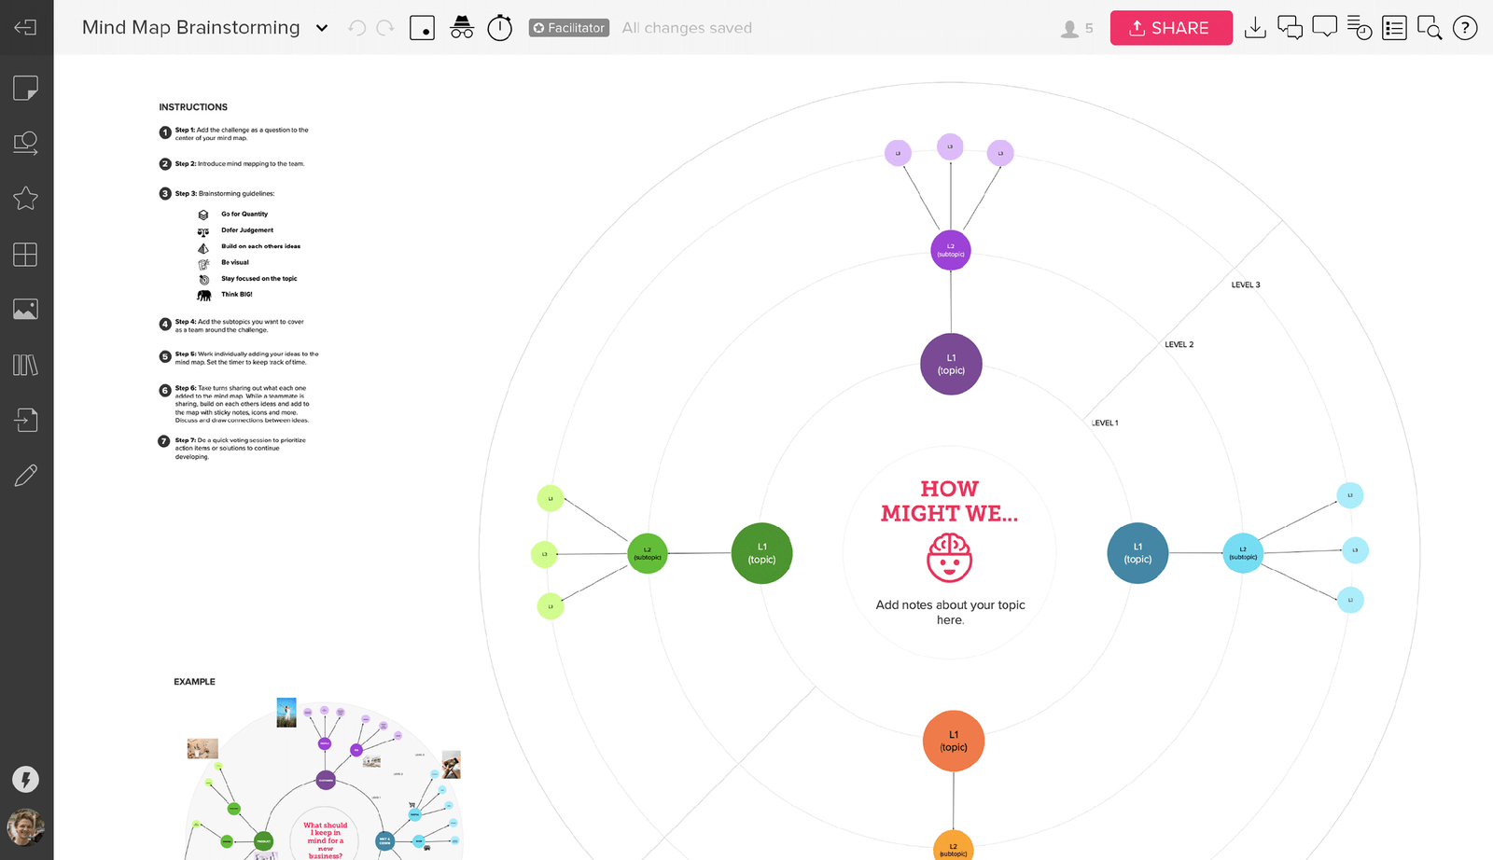The image size is (1493, 860).
Task: Open the Help menu
Action: coord(1465,28)
